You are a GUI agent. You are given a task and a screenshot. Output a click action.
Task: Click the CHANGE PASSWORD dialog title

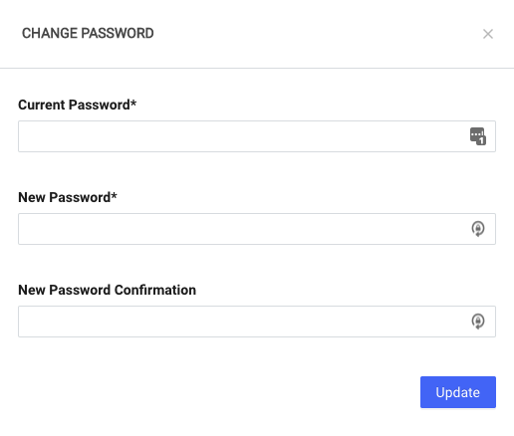(88, 33)
